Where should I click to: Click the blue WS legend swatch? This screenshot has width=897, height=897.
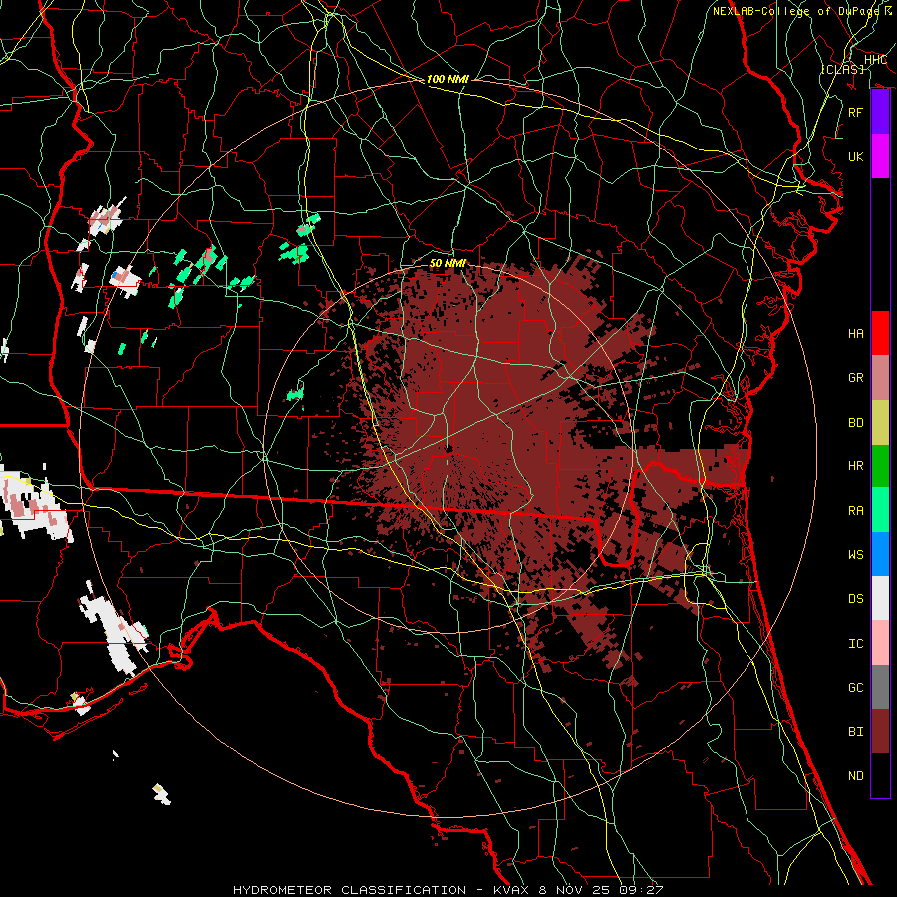[x=880, y=554]
